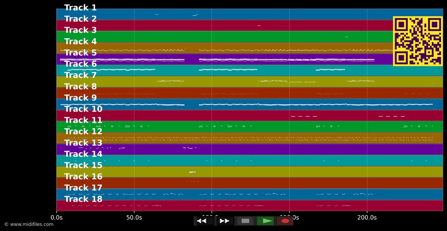
Task: Click the 0.0s time axis label
Action: click(x=56, y=218)
